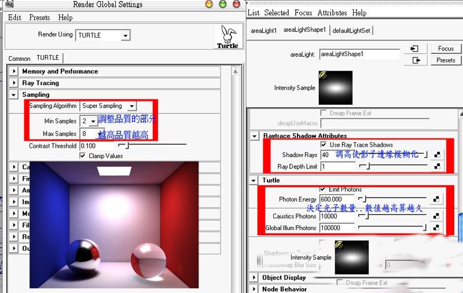The width and height of the screenshot is (463, 293).
Task: Toggle the Clamp Values checkbox
Action: (x=83, y=156)
